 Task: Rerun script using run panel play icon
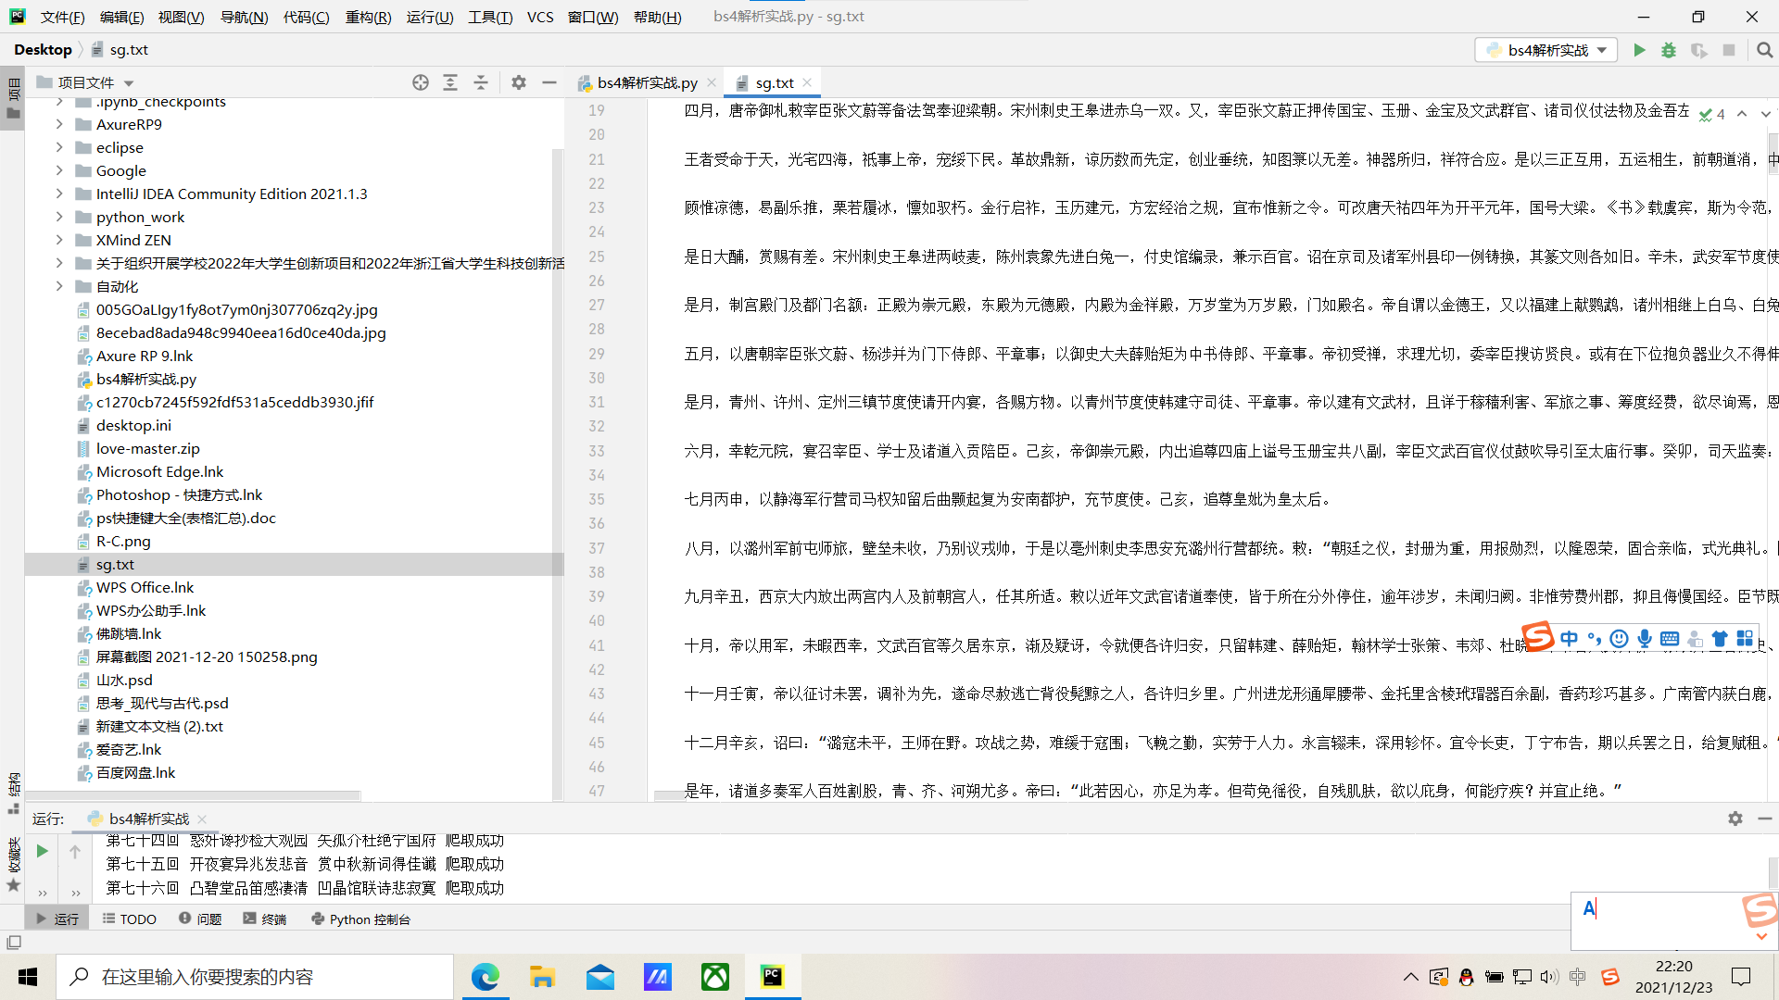[42, 851]
